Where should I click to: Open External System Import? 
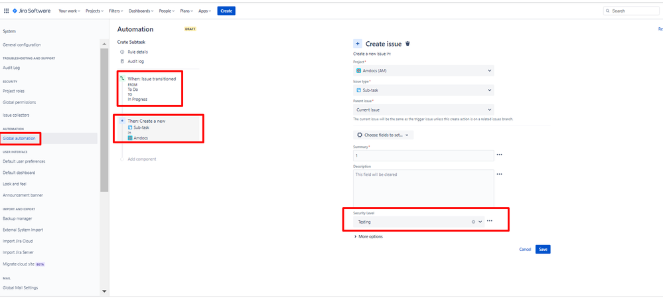click(23, 230)
